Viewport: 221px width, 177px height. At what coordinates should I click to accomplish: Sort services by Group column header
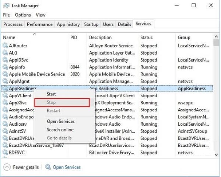[184, 38]
